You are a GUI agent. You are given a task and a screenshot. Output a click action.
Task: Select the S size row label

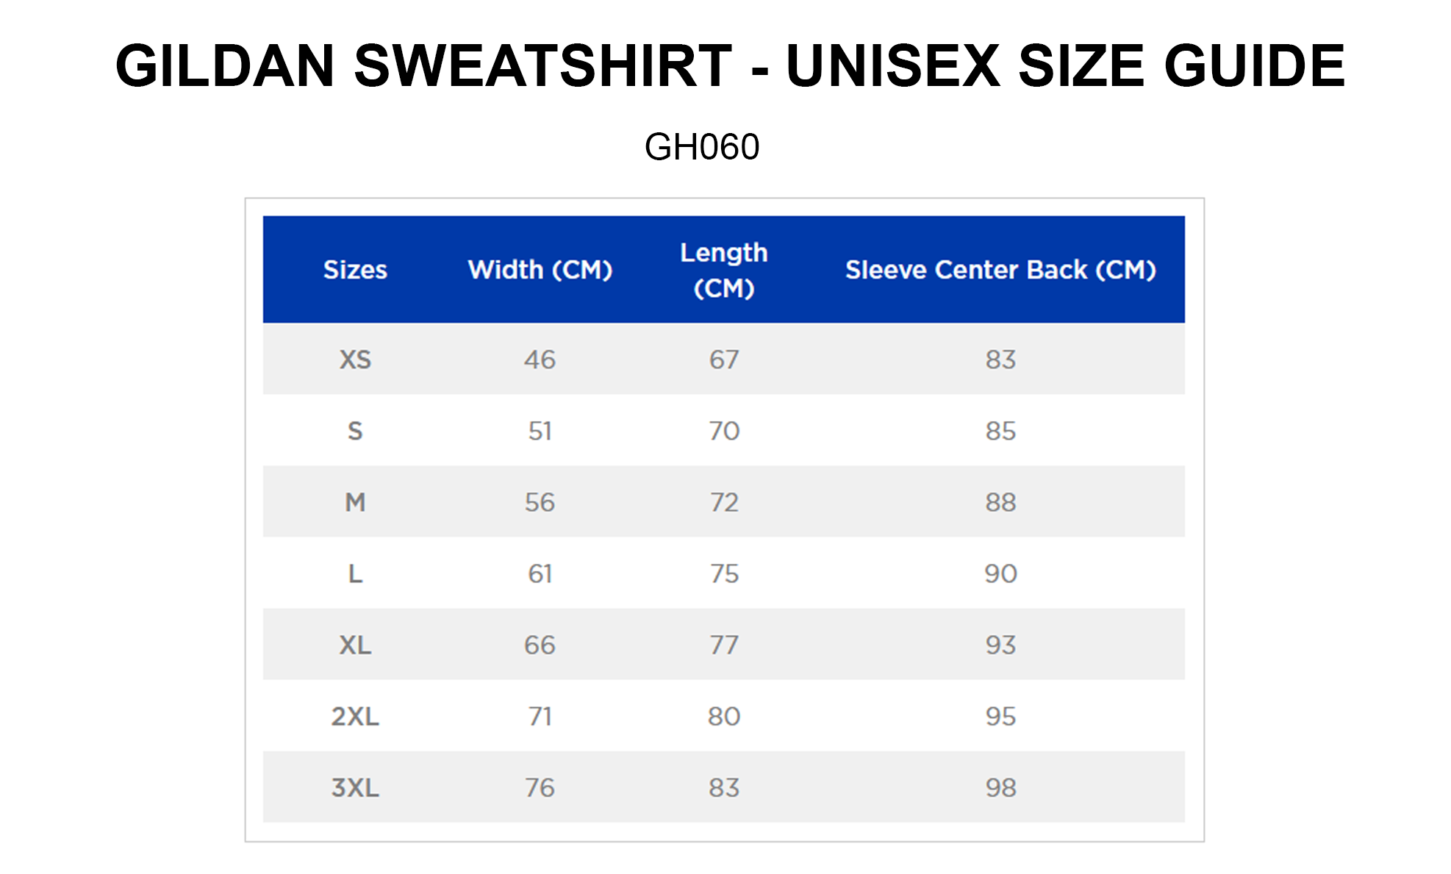coord(355,431)
